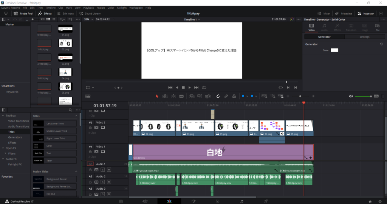Reset the Generator section parameters
Screen dimensions: 387x204
pyautogui.click(x=381, y=44)
